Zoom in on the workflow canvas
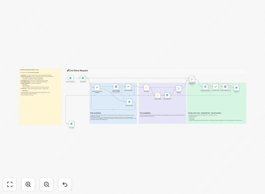Viewport: 265px width, 194px height. [28, 184]
